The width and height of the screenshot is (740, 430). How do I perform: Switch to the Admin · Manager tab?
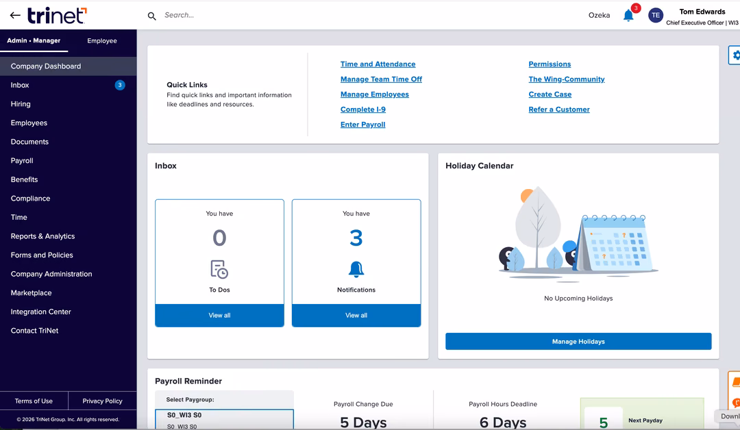[x=34, y=40]
